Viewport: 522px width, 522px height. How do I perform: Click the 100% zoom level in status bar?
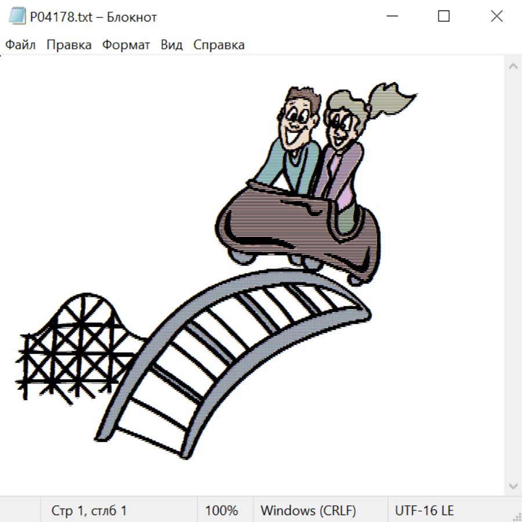click(222, 510)
